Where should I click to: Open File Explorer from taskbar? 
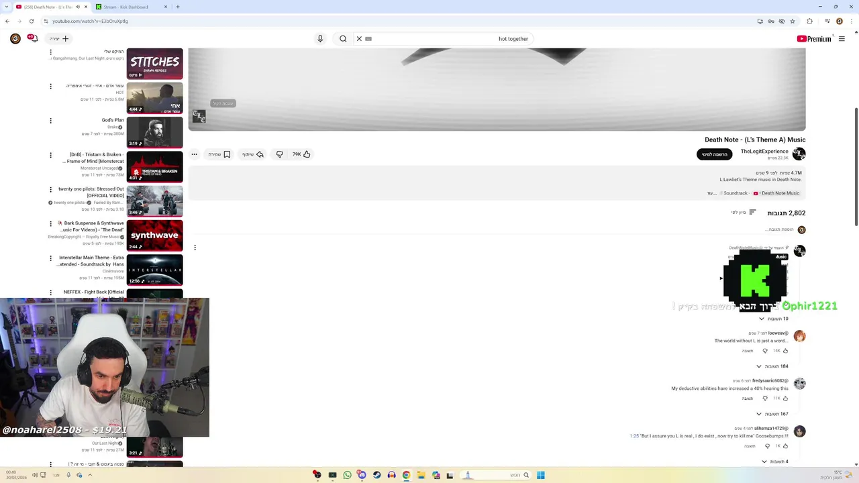coord(421,475)
